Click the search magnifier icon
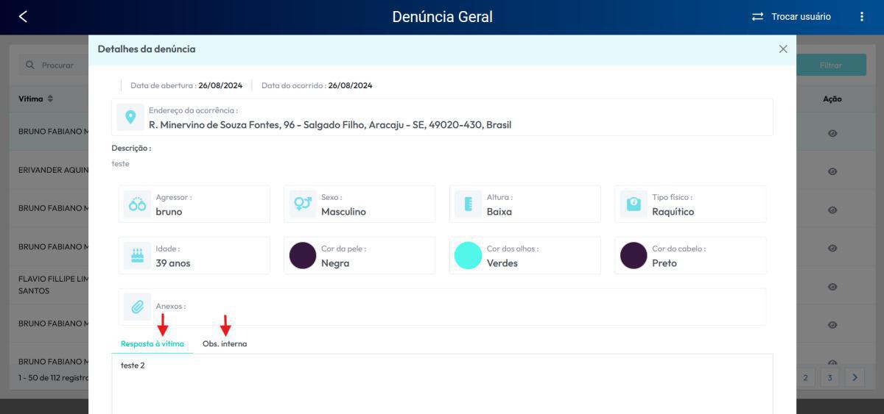The height and width of the screenshot is (414, 884). [x=30, y=65]
